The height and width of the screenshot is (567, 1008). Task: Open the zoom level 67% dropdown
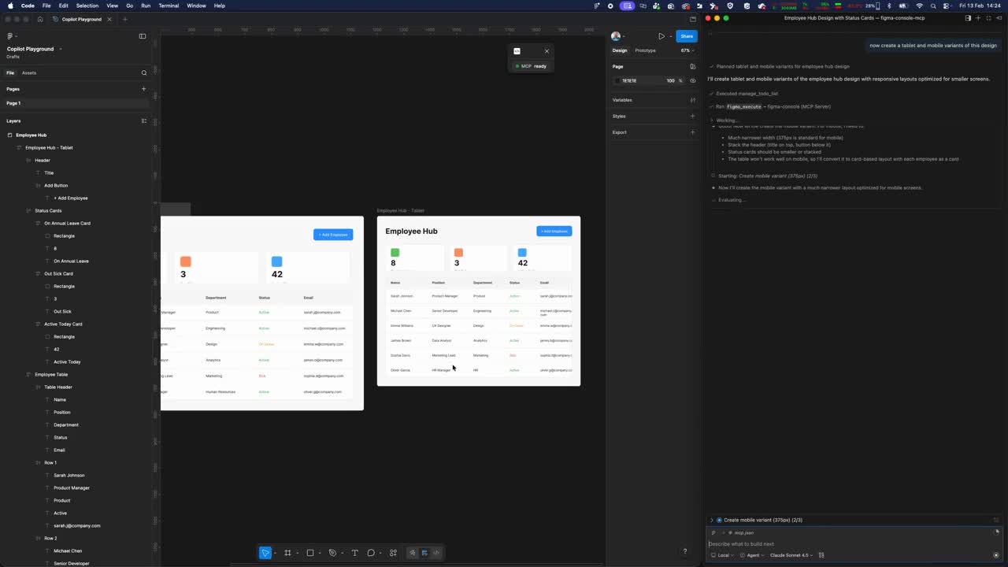(685, 50)
